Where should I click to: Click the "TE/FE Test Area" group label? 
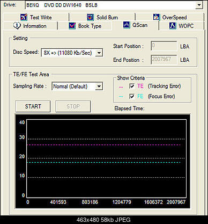pyautogui.click(x=31, y=74)
